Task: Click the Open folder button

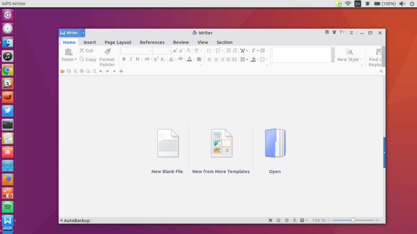Action: click(x=275, y=151)
